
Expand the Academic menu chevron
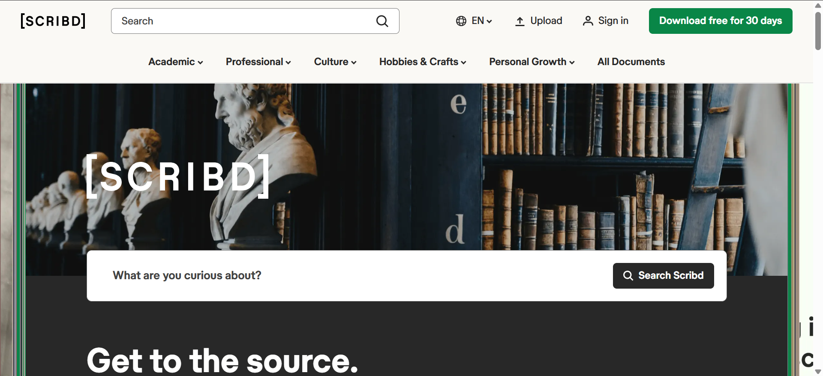200,63
